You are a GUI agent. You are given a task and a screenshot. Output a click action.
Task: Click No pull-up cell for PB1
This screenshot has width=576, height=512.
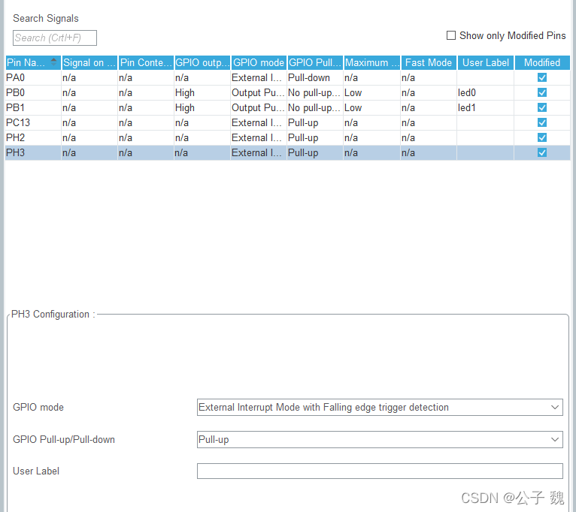click(x=315, y=108)
